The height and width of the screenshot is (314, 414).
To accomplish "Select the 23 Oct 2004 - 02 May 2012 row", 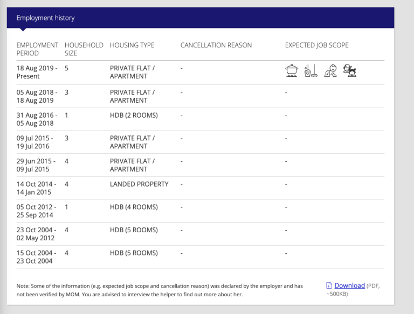I will pyautogui.click(x=201, y=234).
